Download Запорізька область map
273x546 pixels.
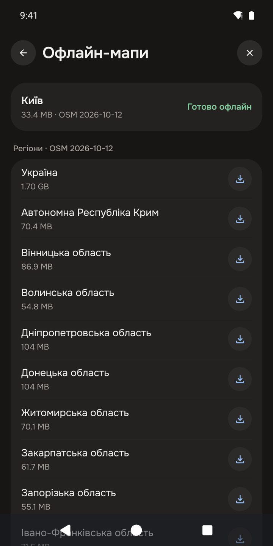[240, 499]
